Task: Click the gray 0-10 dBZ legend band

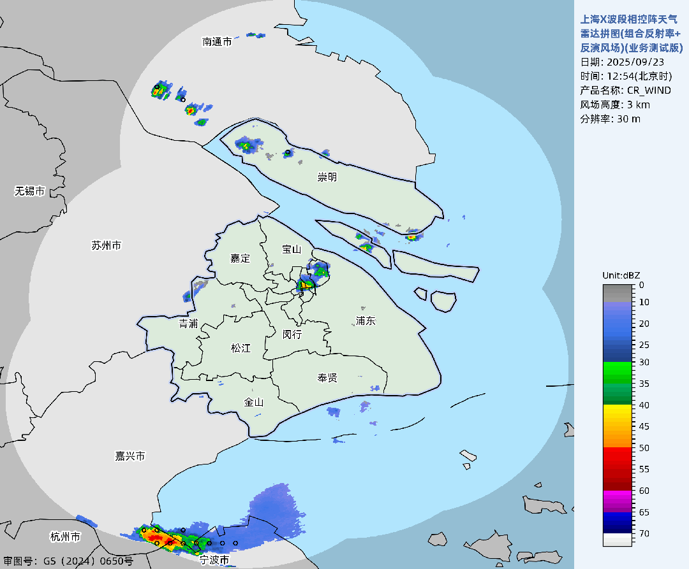Action: pyautogui.click(x=618, y=293)
